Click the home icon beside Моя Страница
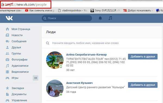163x103 pixels. pyautogui.click(x=7, y=29)
